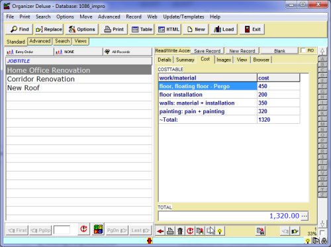
Task: Delete record with the trash can icon
Action: (180, 231)
